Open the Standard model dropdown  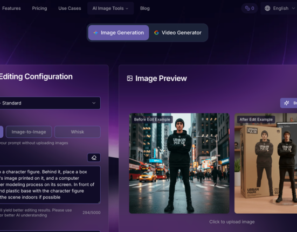coord(50,103)
